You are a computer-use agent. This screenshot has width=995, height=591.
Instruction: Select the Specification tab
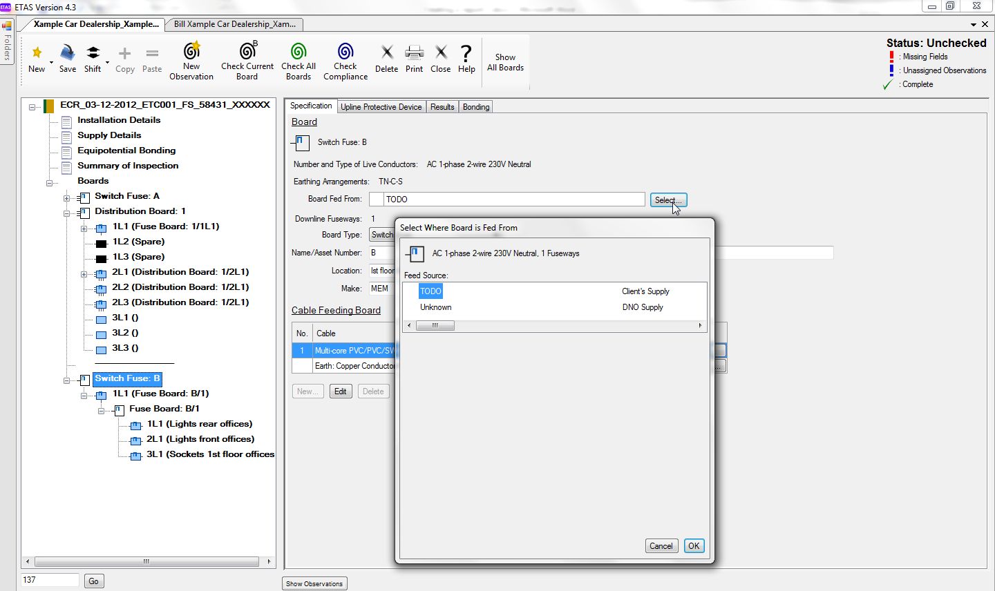click(311, 106)
